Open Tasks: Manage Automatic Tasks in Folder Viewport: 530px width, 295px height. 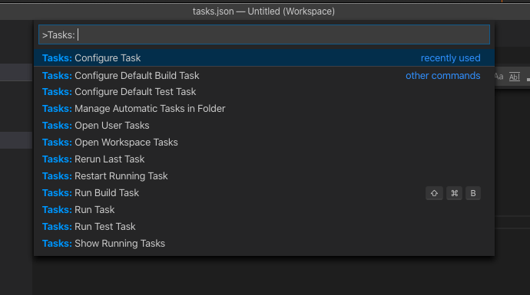point(264,109)
